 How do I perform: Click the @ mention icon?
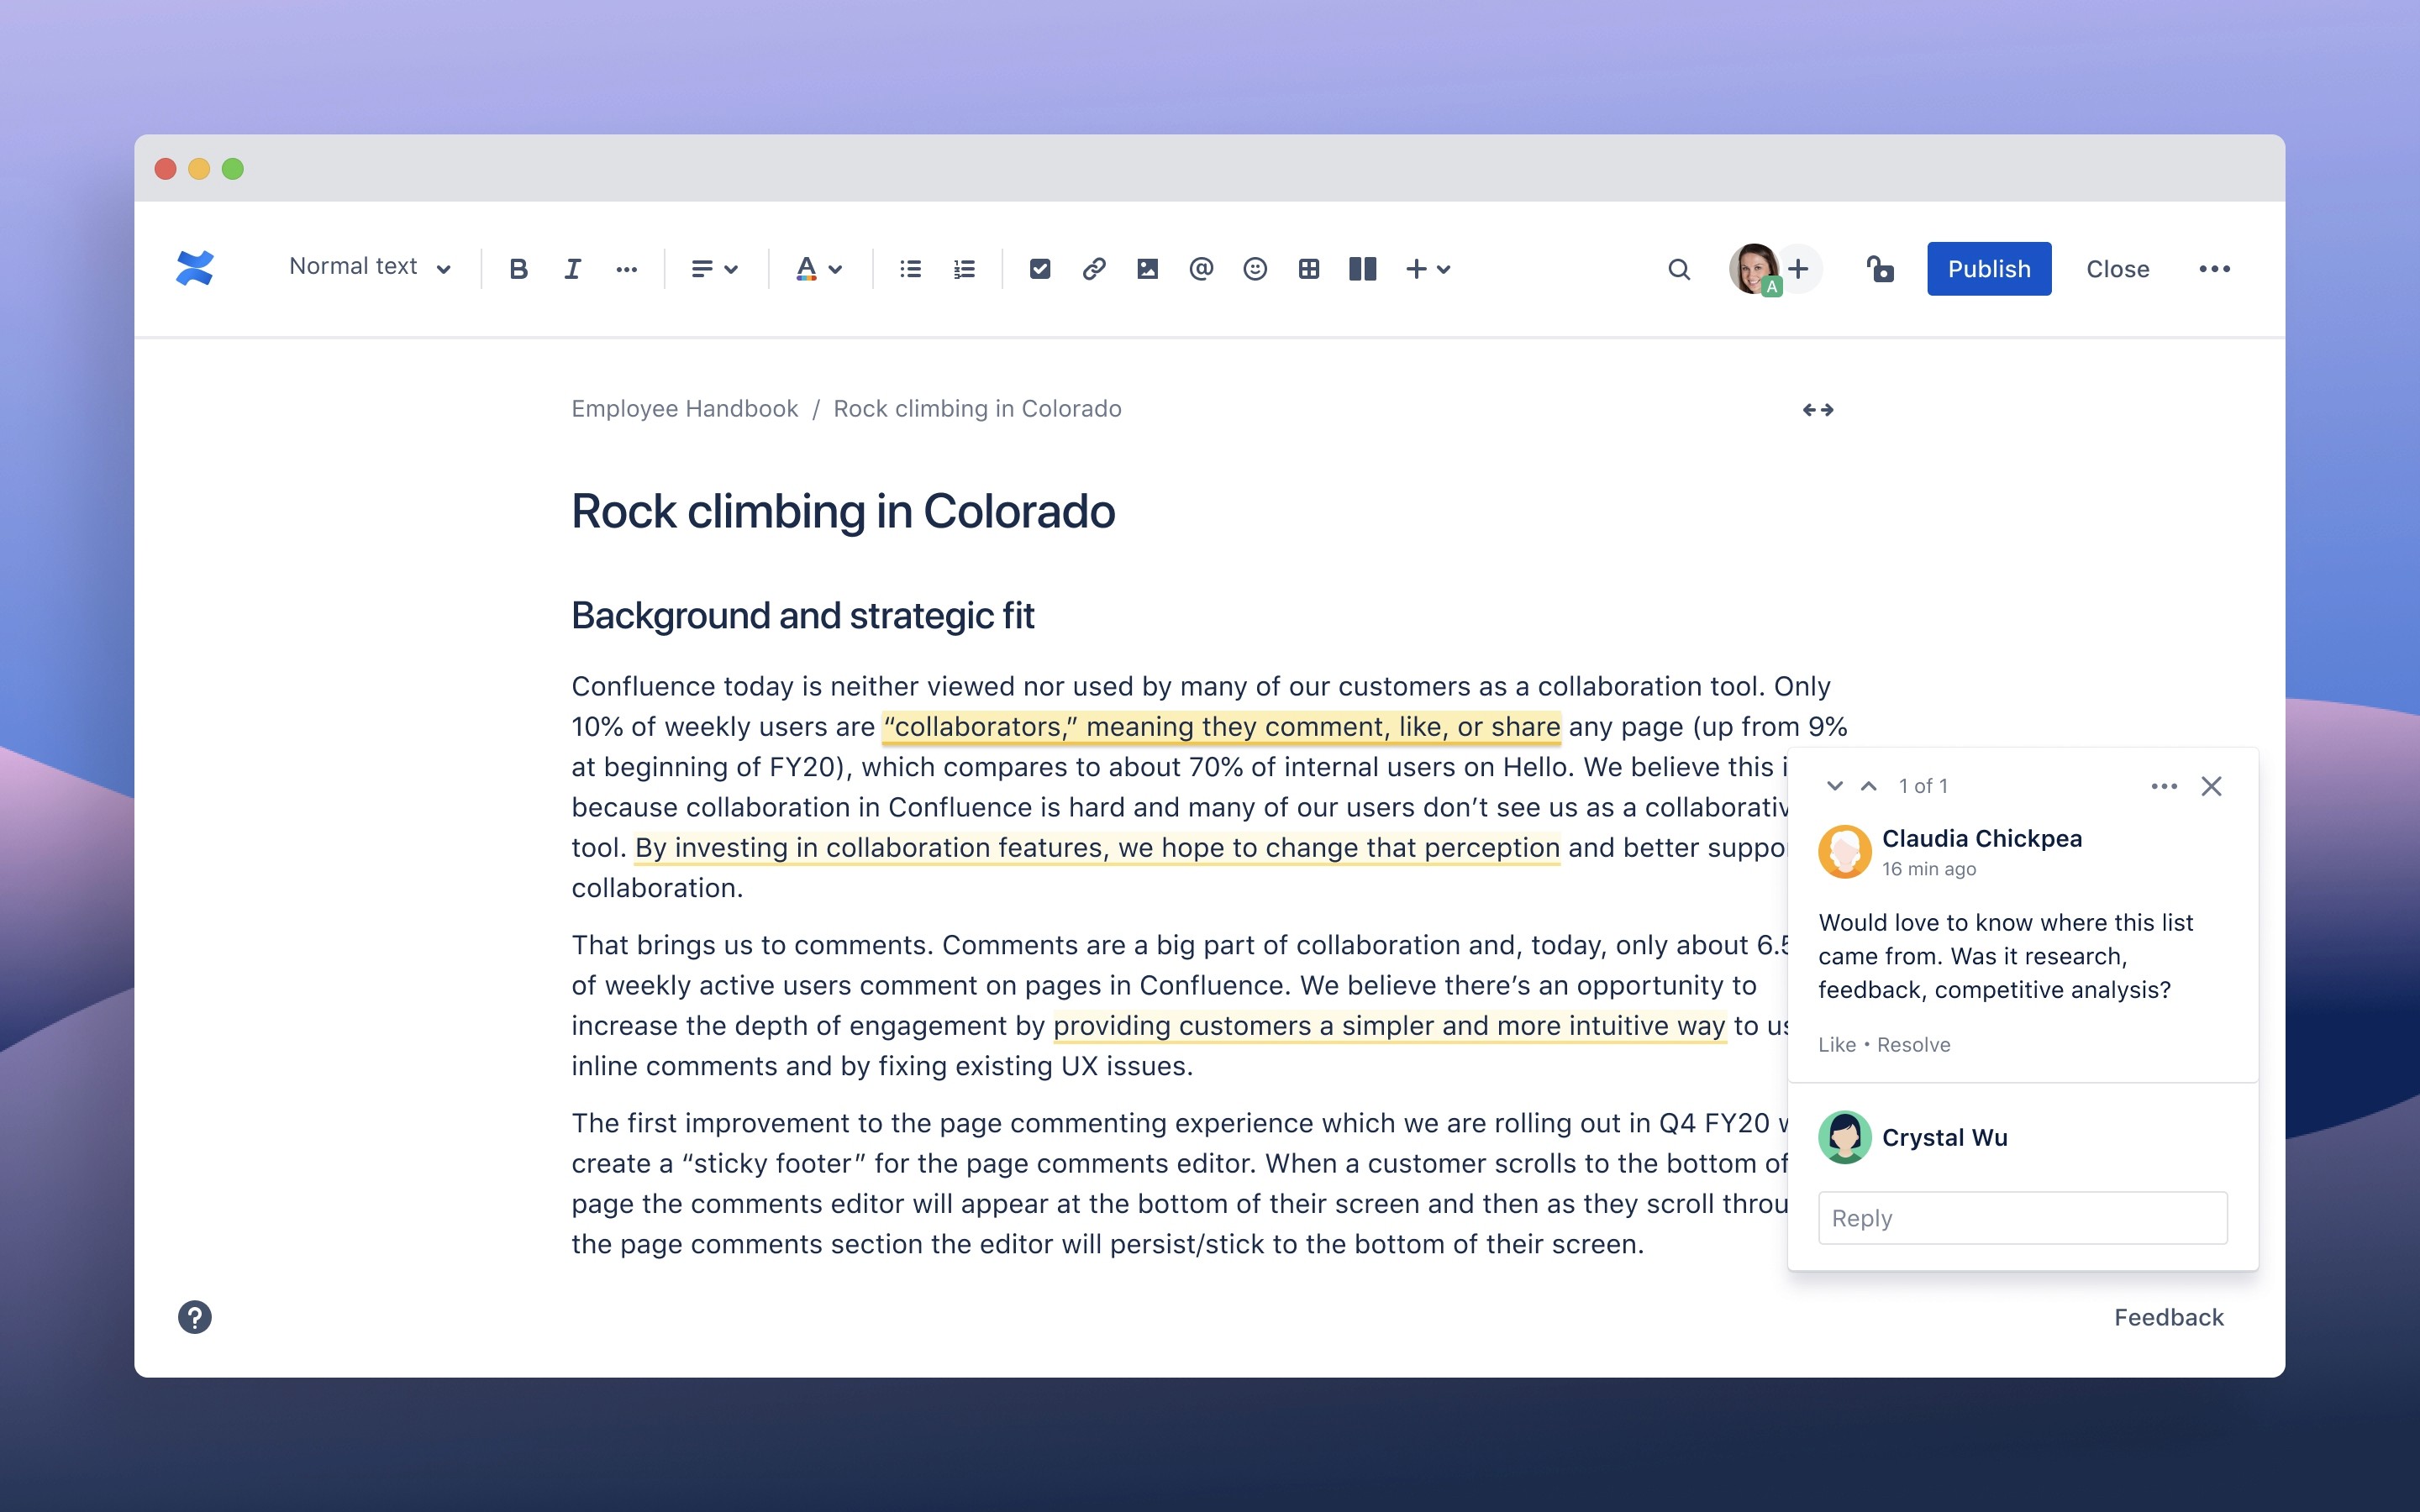[x=1201, y=269]
